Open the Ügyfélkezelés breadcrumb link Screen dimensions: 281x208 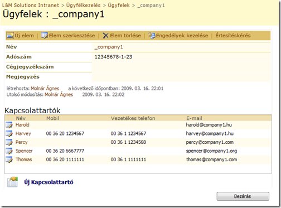click(83, 5)
